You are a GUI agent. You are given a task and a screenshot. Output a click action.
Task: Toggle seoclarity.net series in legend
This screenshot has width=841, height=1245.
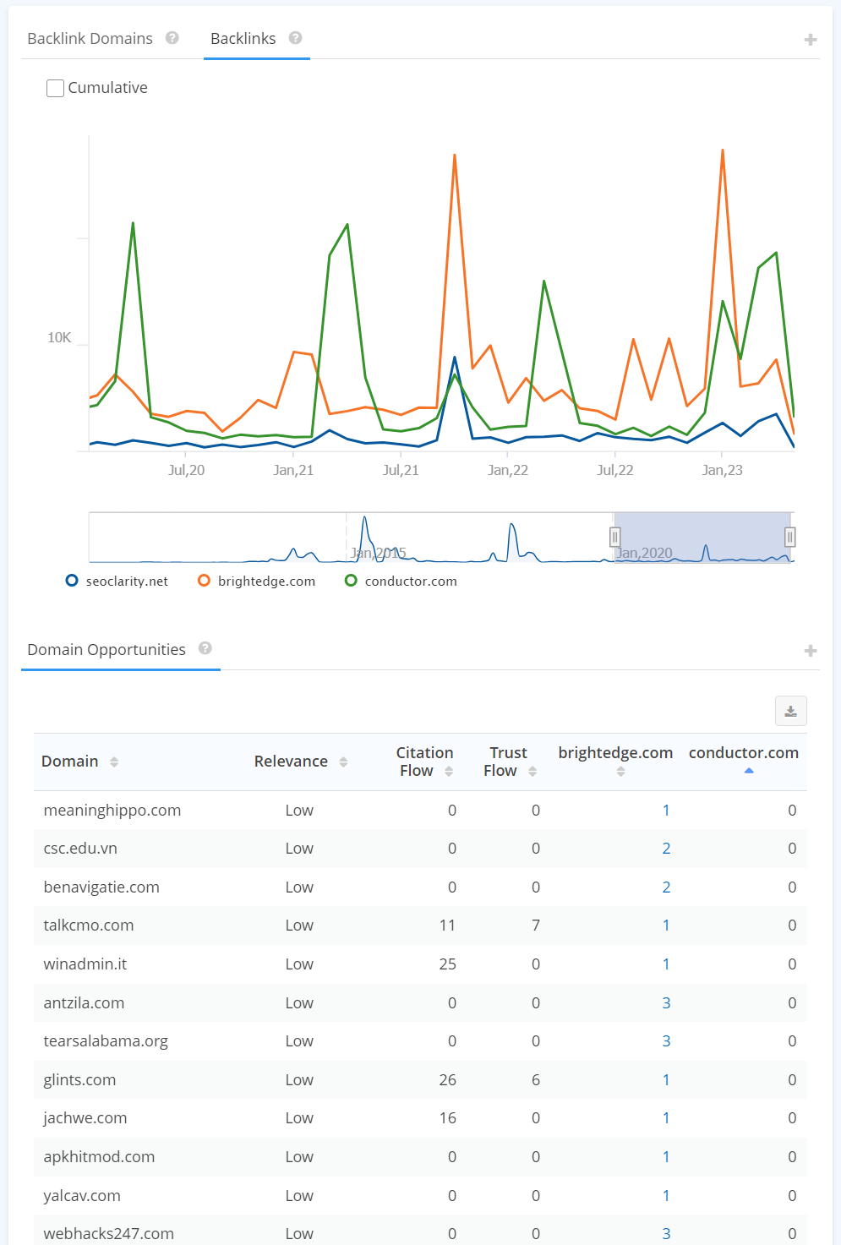click(x=117, y=581)
